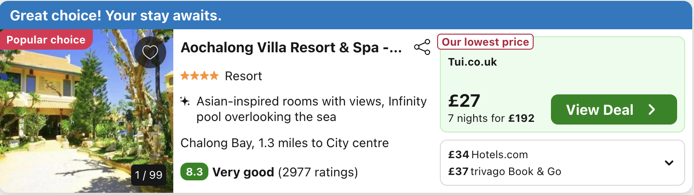The width and height of the screenshot is (694, 195).
Task: Click the £27 nightly price
Action: 464,101
